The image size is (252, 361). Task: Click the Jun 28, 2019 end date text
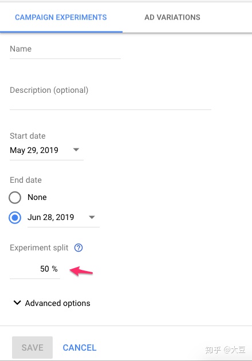pyautogui.click(x=51, y=217)
